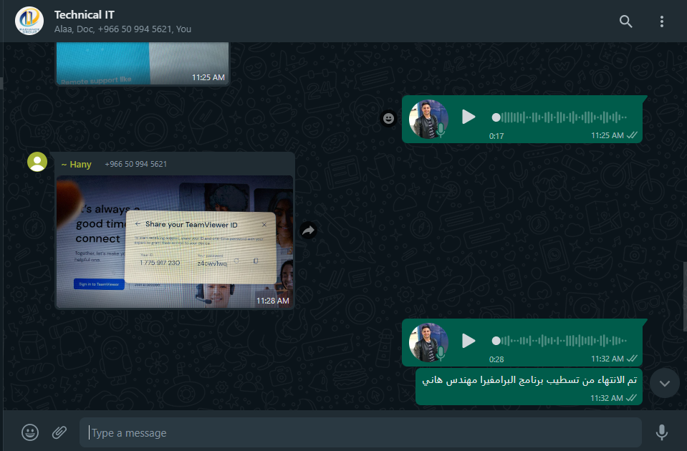Click sender photo on 0:28 voice message
This screenshot has width=687, height=451.
(428, 342)
